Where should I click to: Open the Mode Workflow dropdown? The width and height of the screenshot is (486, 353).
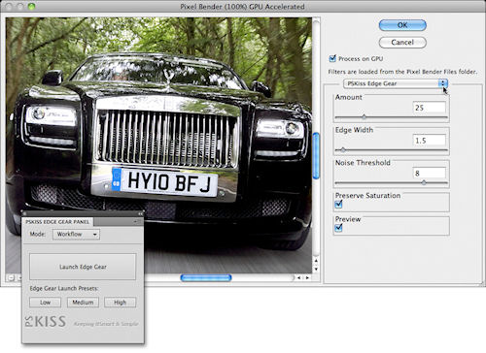(76, 234)
